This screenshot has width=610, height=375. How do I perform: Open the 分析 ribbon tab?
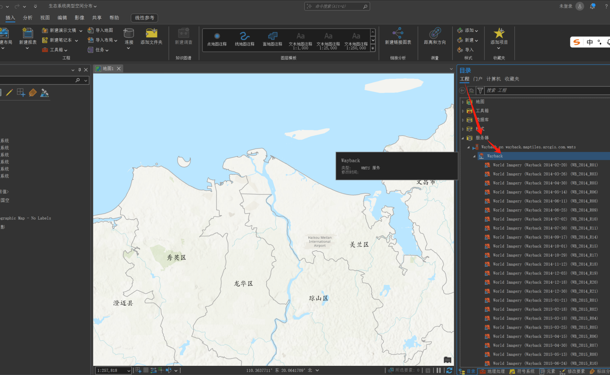pos(28,18)
